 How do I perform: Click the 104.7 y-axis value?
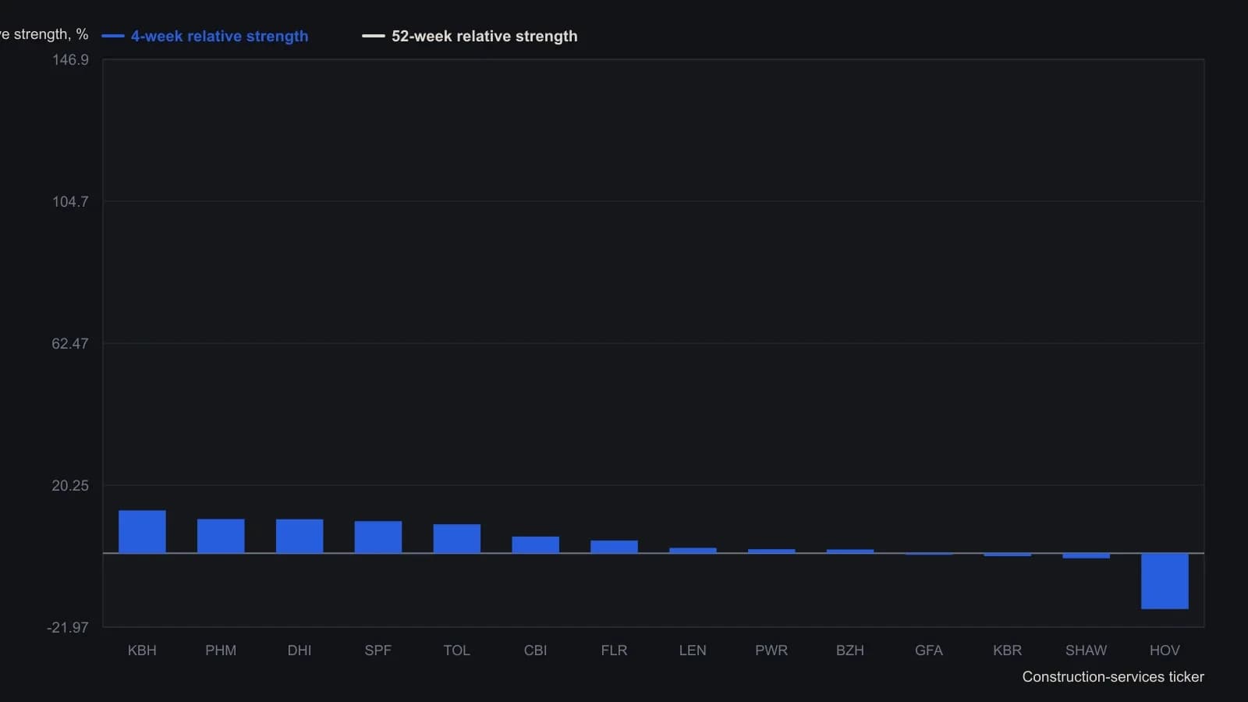pos(70,202)
